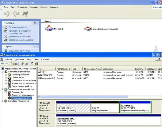Click the ACRONIS SZ volume icon in list
The image size is (162, 127).
[39, 75]
